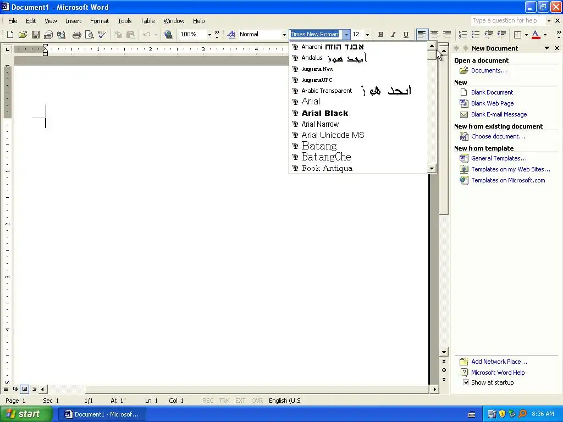The height and width of the screenshot is (422, 563).
Task: Open the font size 12 dropdown
Action: pyautogui.click(x=367, y=35)
